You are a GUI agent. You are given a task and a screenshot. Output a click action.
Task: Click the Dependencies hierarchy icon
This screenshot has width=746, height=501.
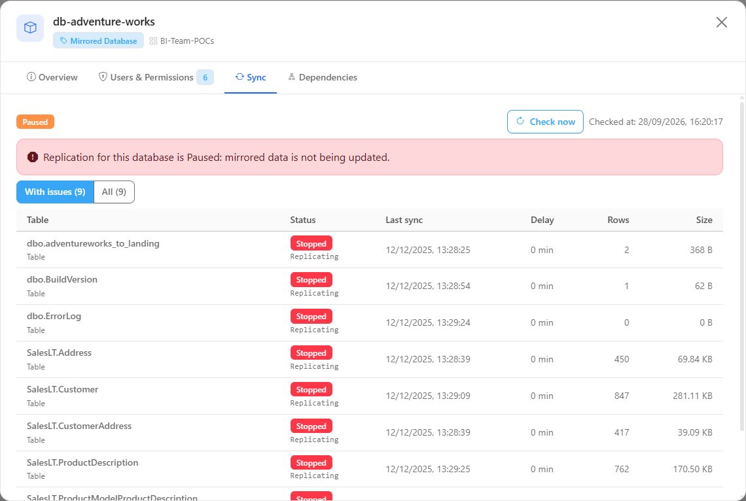point(292,77)
